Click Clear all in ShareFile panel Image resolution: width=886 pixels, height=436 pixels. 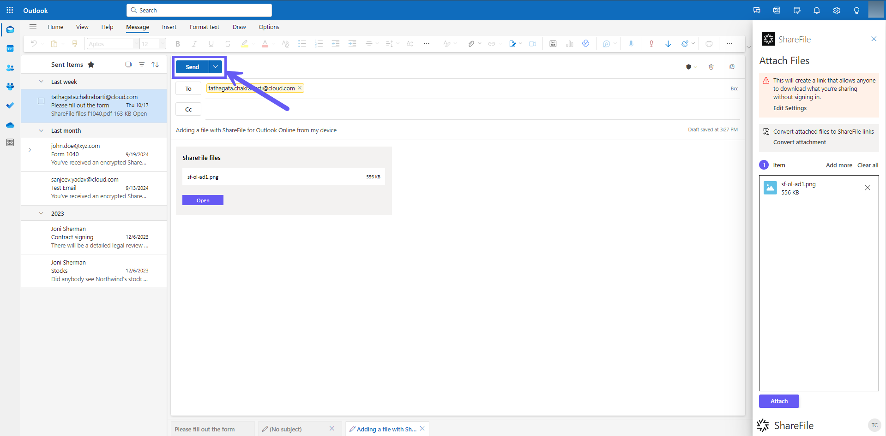click(x=868, y=165)
